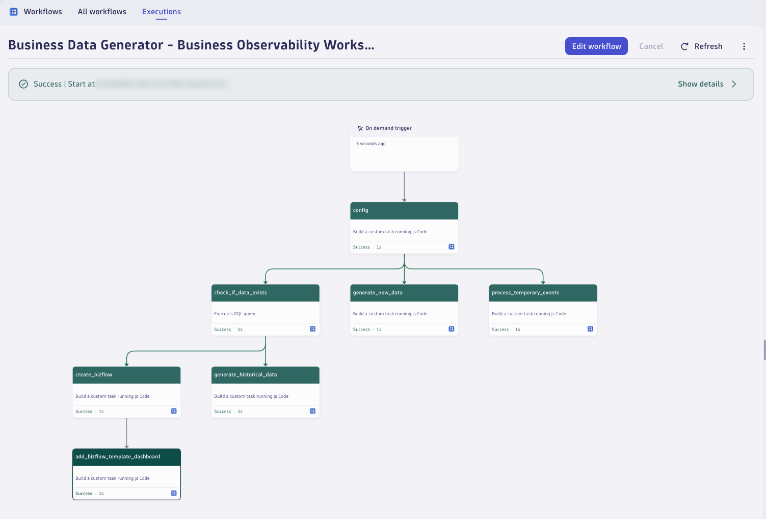Open the config task's app icon
766x519 pixels.
[x=452, y=247]
